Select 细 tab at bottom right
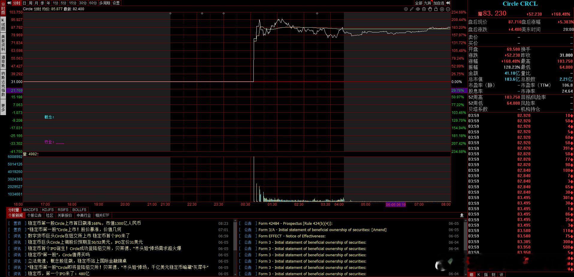This screenshot has height=277, width=574. point(472,275)
